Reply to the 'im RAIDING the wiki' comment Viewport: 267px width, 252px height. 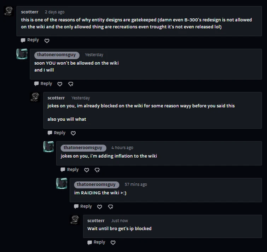tap(83, 206)
